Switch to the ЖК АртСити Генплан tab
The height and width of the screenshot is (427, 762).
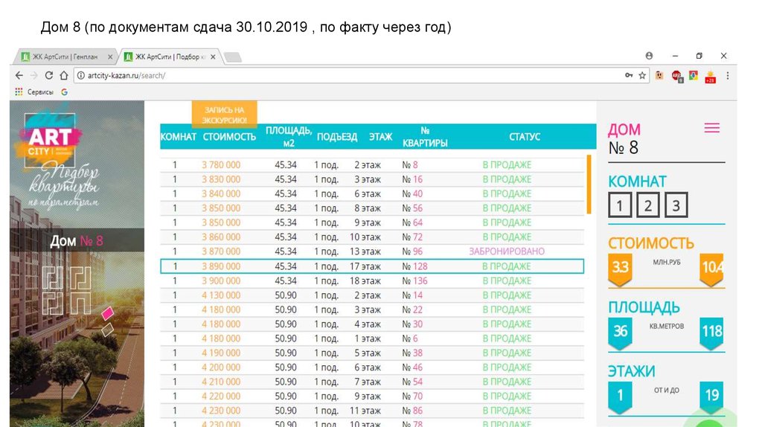(x=65, y=57)
